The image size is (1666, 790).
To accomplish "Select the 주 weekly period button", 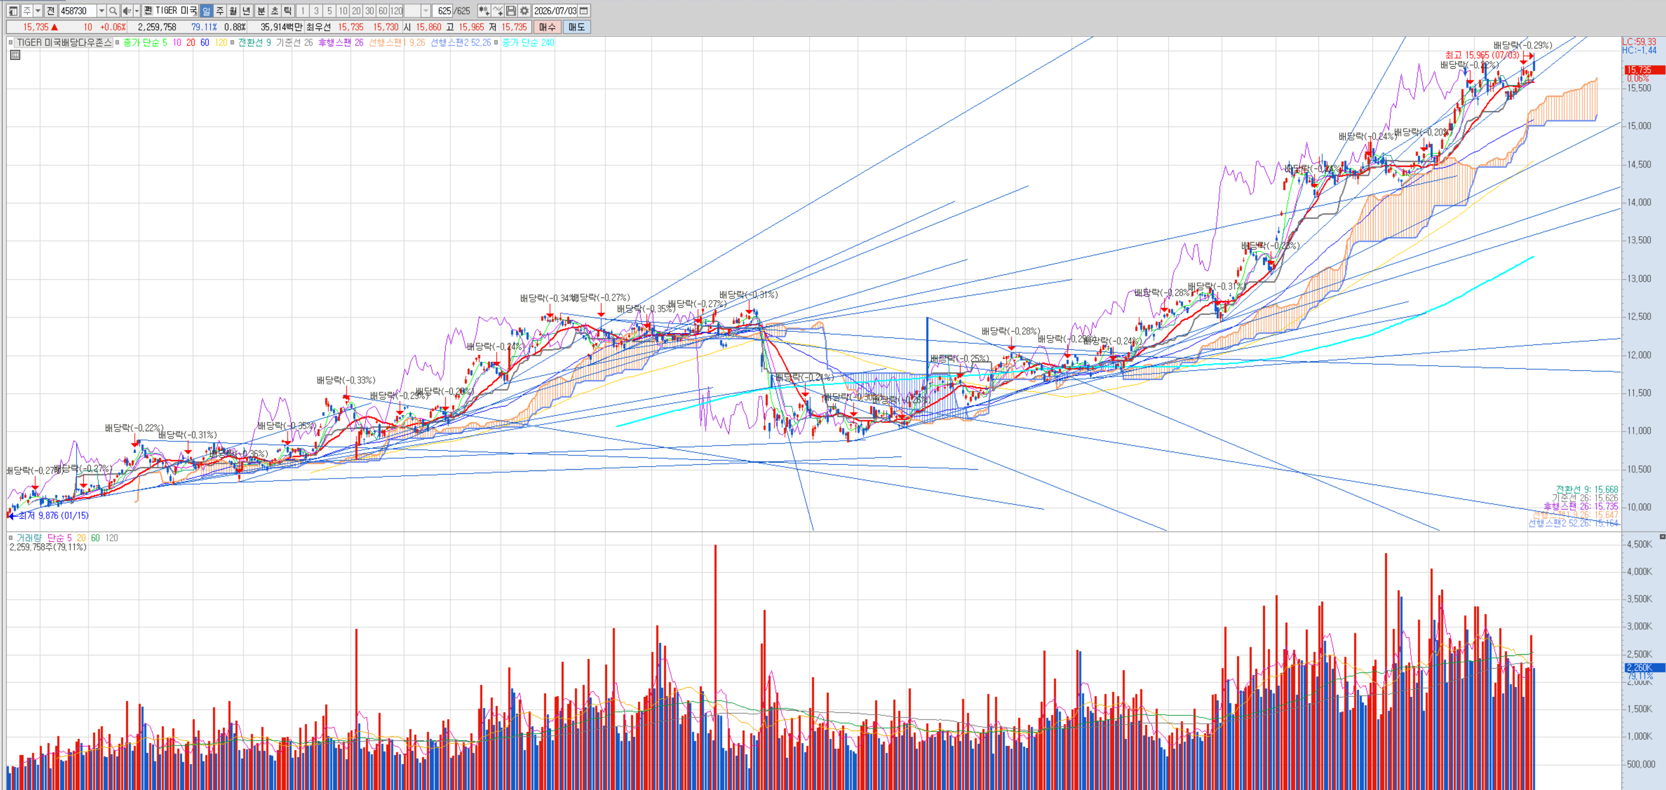I will click(220, 11).
